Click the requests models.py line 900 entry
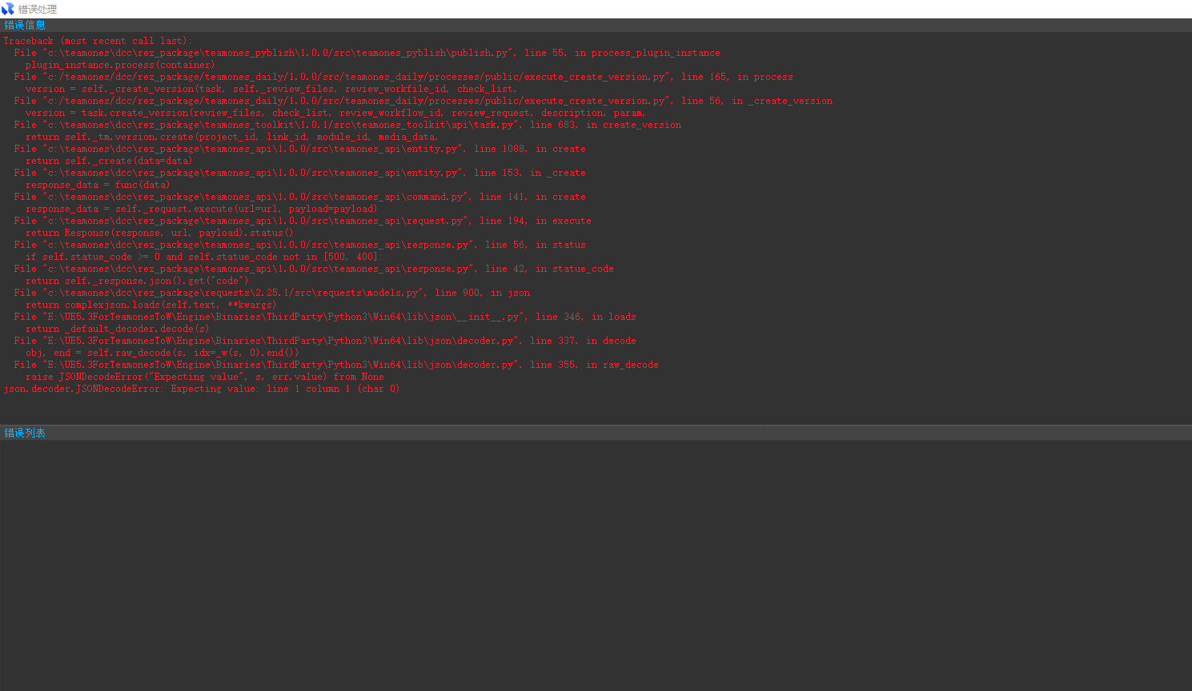This screenshot has width=1192, height=691. tap(271, 293)
